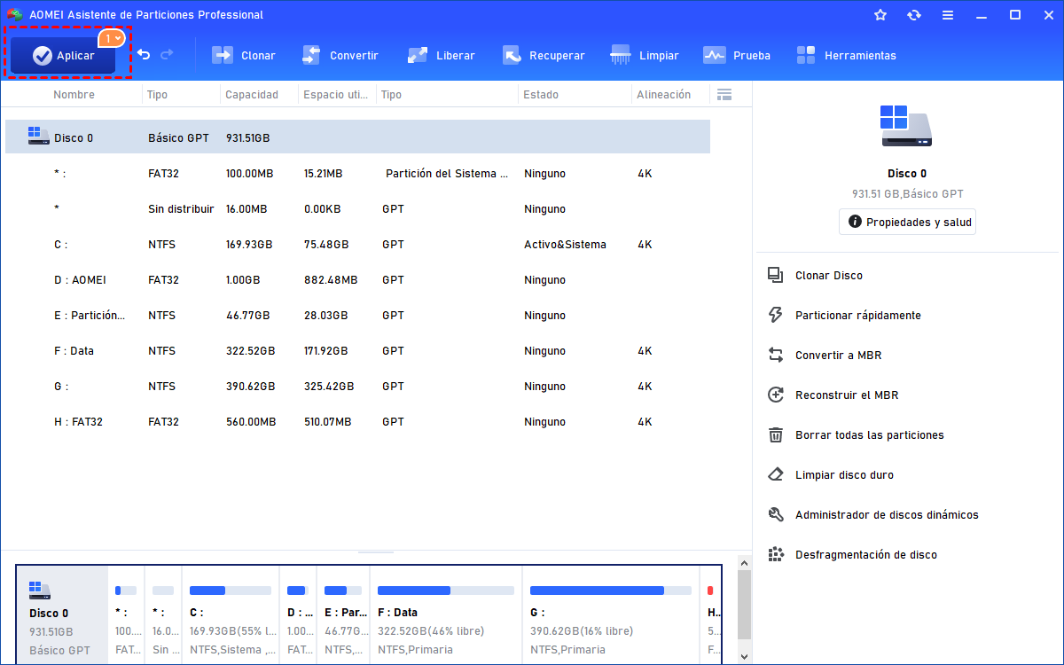
Task: Click the Desfragmentación dots icon
Action: 776,554
